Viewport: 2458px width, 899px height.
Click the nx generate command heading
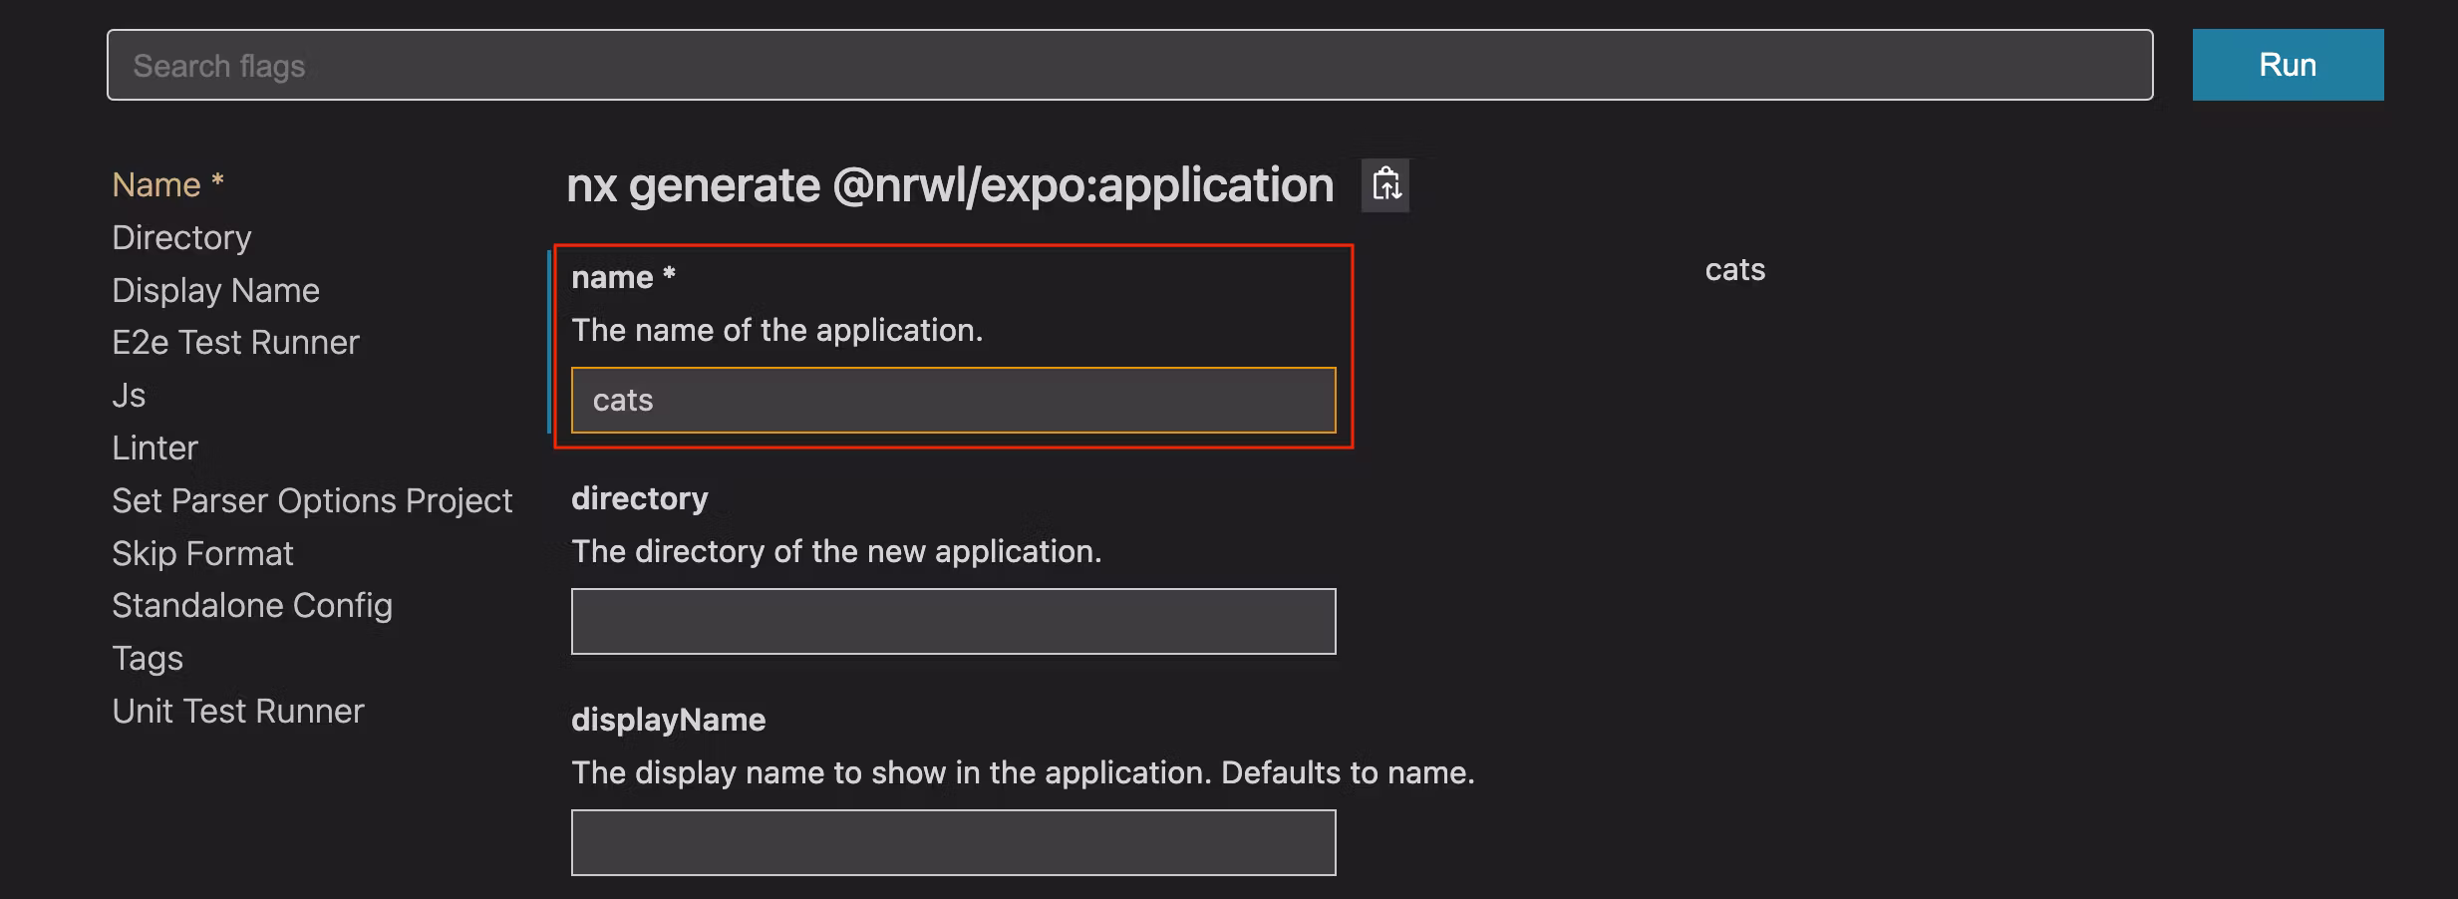(949, 185)
